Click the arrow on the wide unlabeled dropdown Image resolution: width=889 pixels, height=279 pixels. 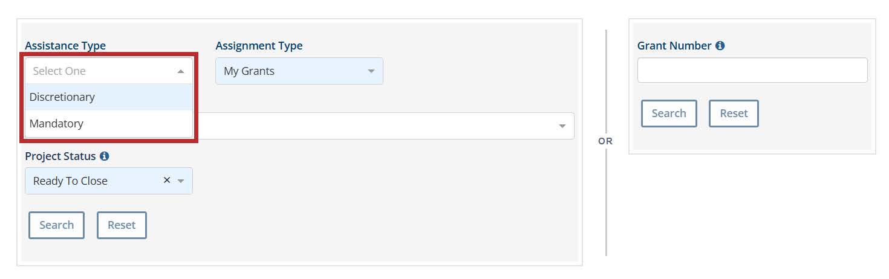point(562,126)
